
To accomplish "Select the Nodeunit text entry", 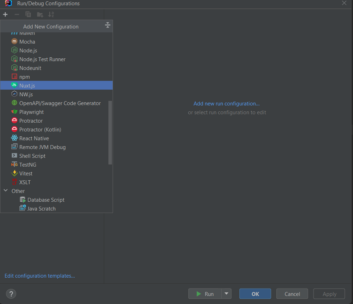I will (30, 68).
